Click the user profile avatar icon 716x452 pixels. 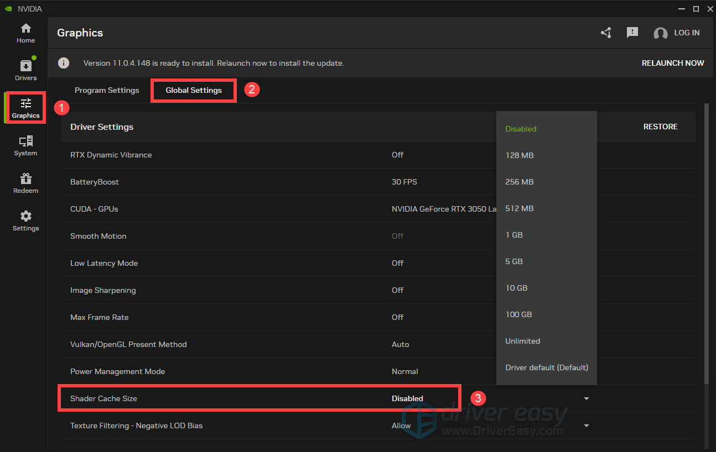[x=660, y=33]
